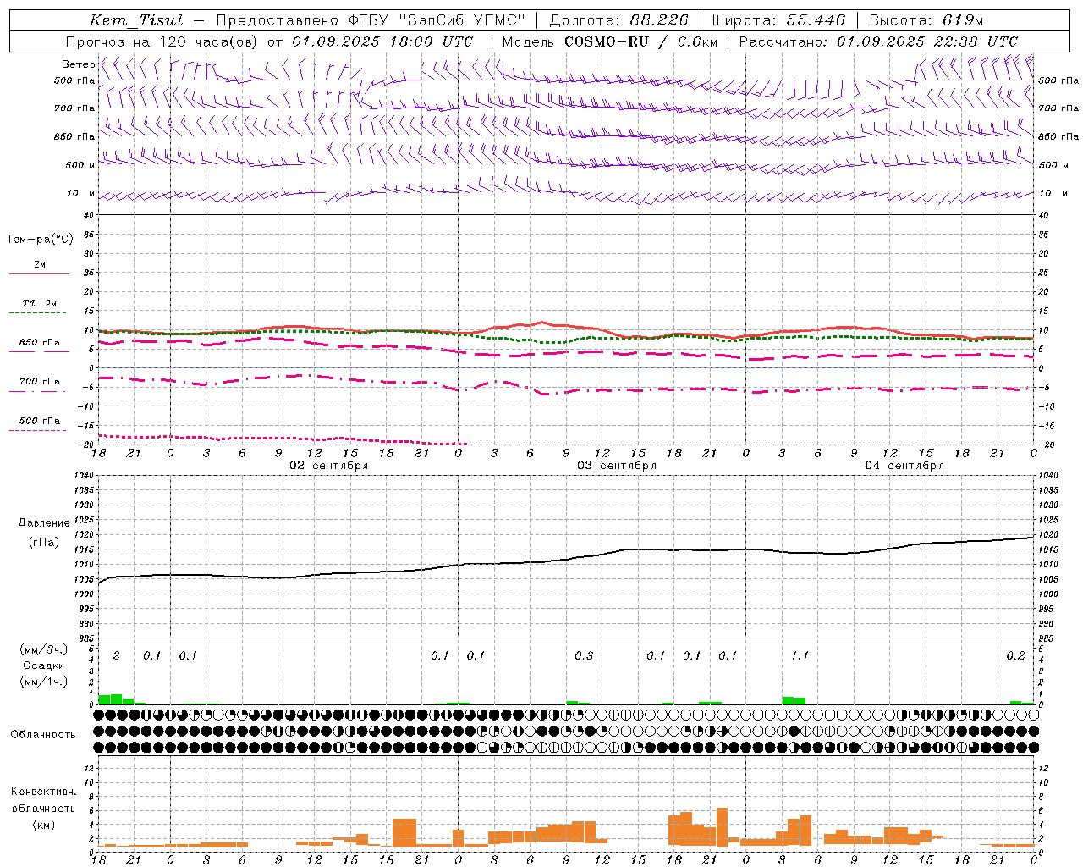Click the Облачность label beside cloud circles
1083x867 pixels.
coord(43,735)
